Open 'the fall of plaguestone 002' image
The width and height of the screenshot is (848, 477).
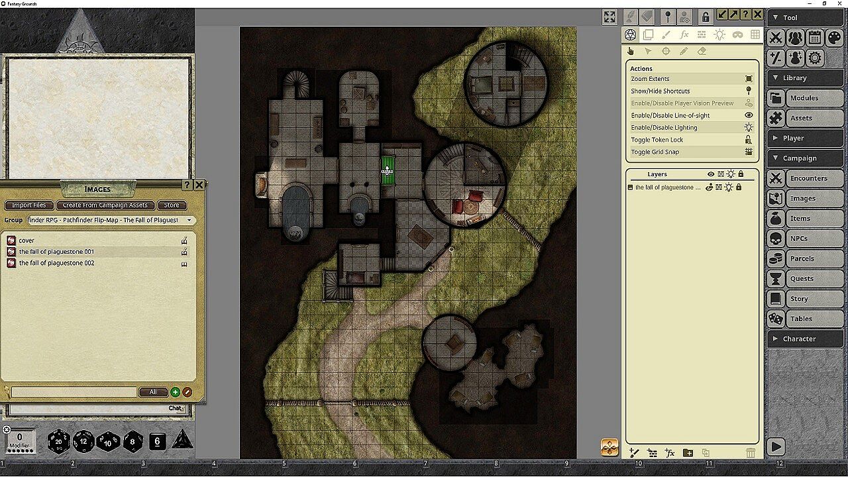click(x=56, y=263)
